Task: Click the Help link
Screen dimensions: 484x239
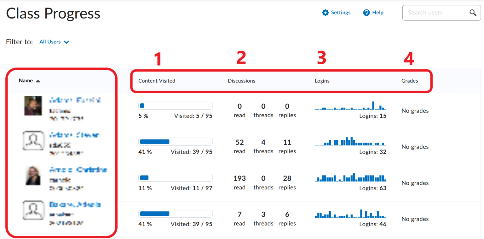Action: [x=377, y=13]
